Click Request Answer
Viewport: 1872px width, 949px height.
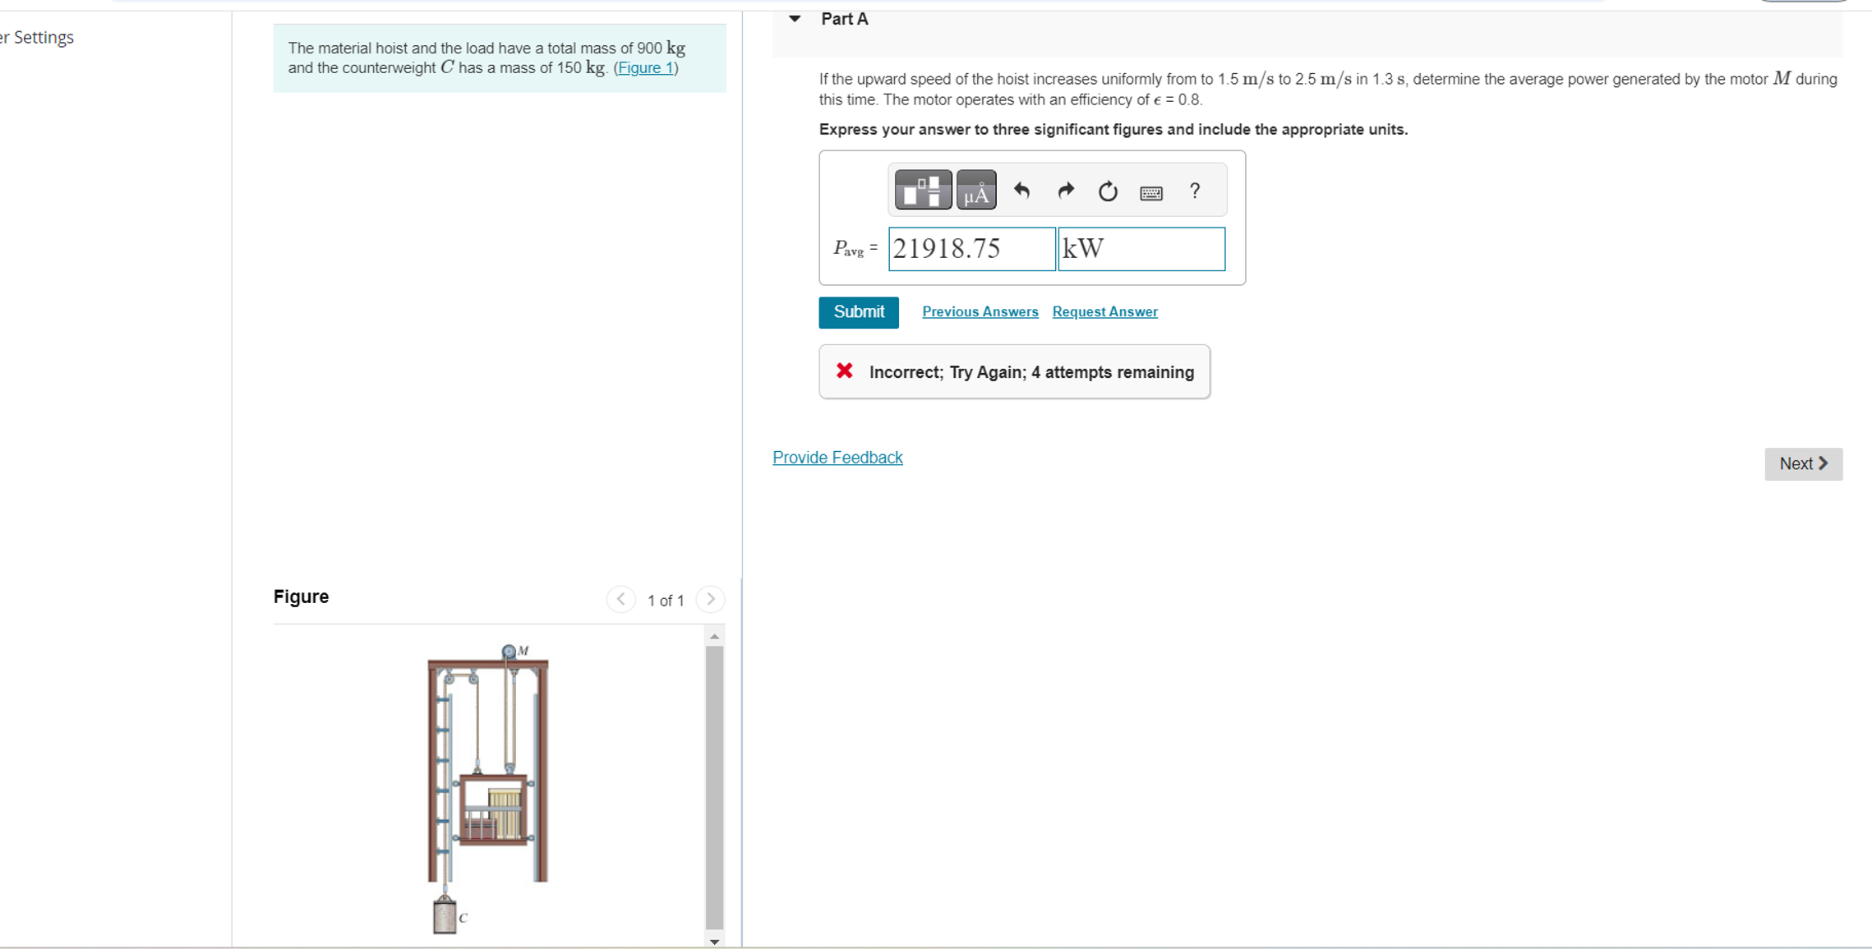[1104, 311]
